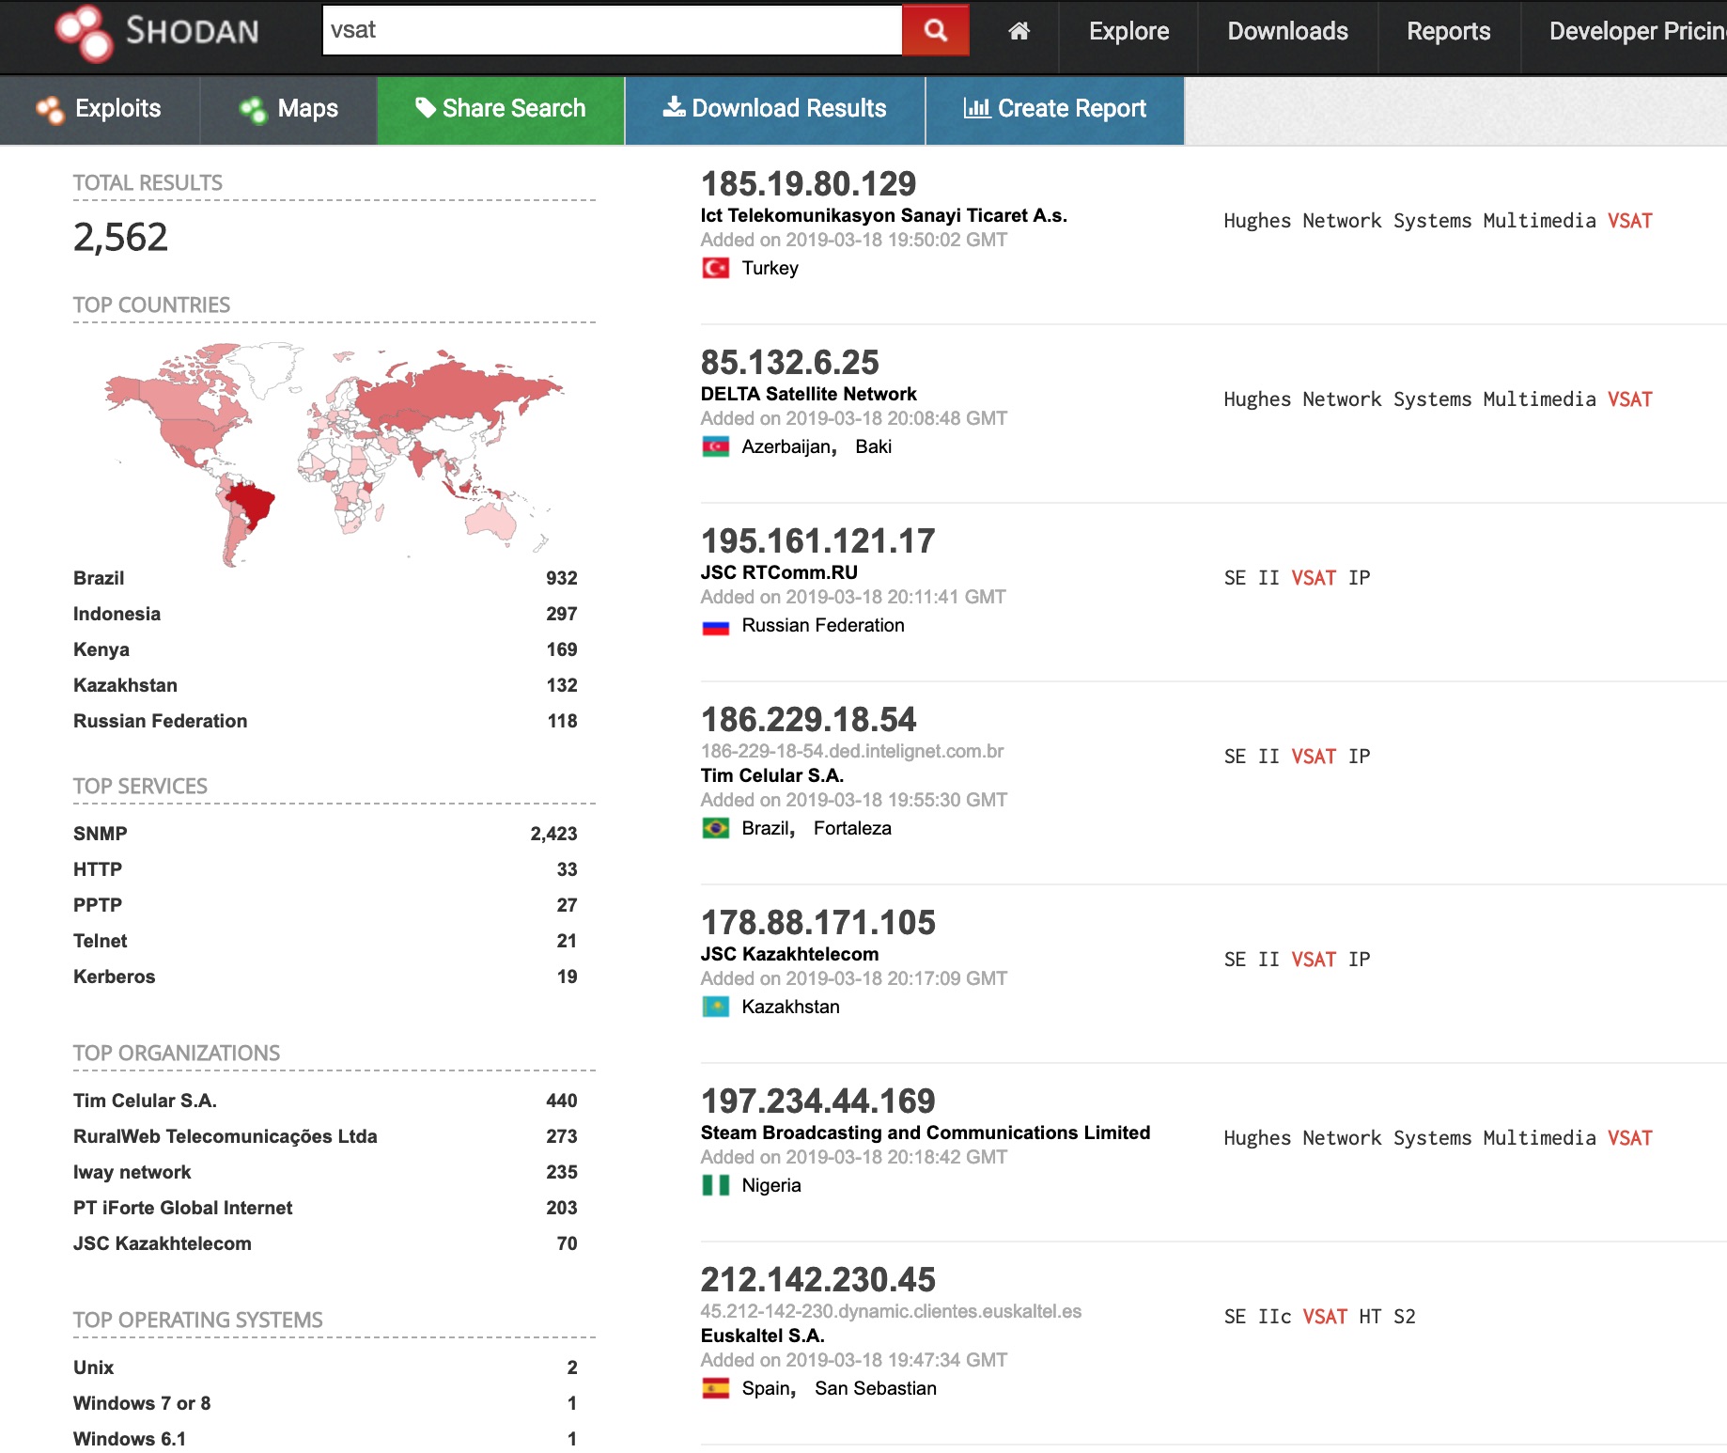Click the vsat search input field

(613, 30)
